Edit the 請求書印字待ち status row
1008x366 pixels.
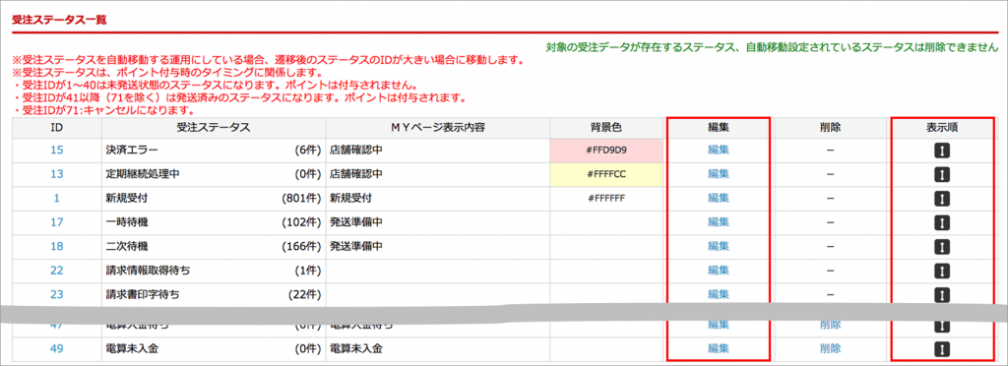pos(718,295)
